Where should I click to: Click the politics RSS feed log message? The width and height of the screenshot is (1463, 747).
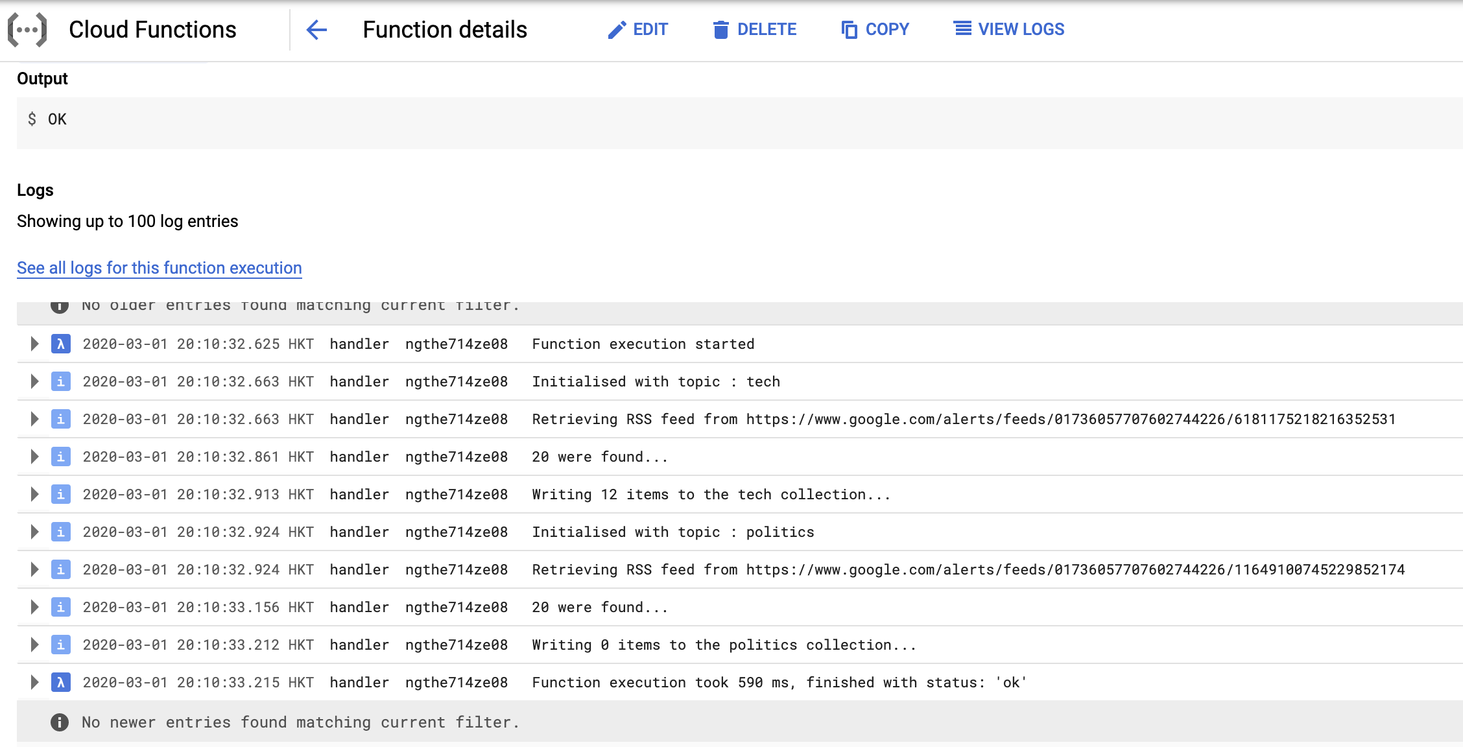[968, 569]
